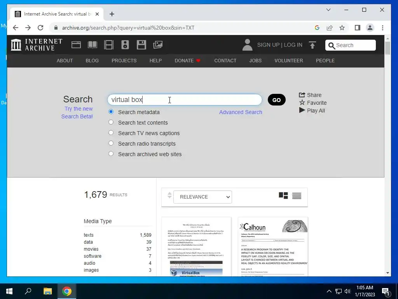Open the Texts (books) media icon
Image resolution: width=398 pixels, height=299 pixels.
tap(93, 45)
